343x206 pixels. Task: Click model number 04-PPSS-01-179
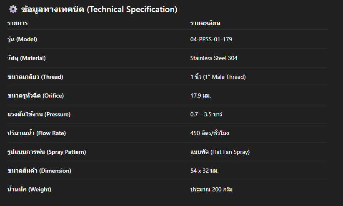coord(211,40)
